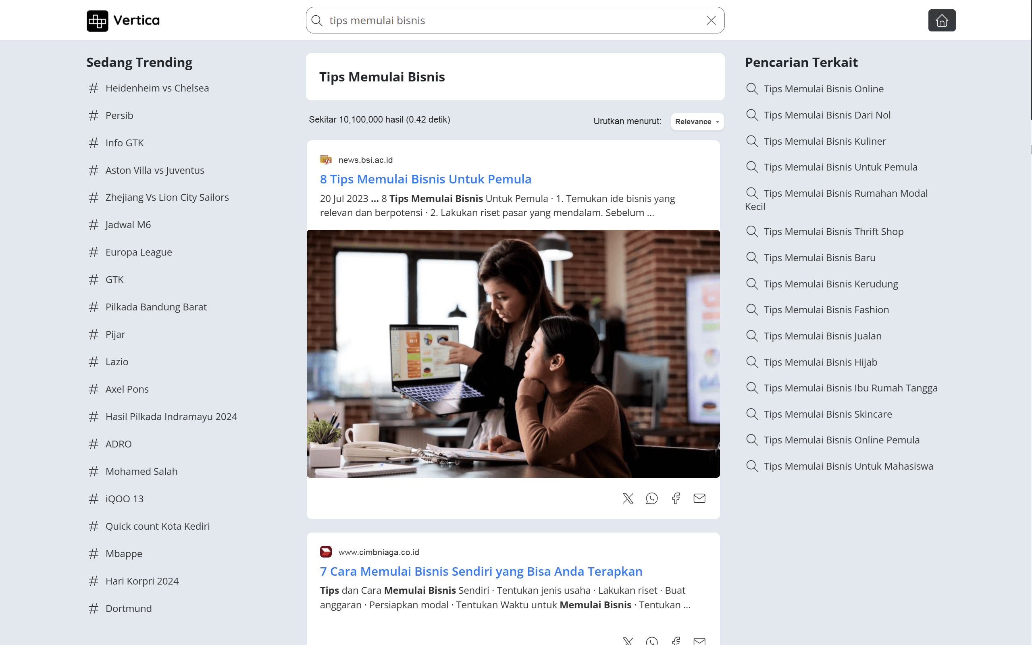Share first result on Facebook icon
This screenshot has height=645, width=1032.
click(676, 498)
